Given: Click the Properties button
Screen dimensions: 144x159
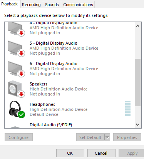Looking at the screenshot, I should [127, 137].
